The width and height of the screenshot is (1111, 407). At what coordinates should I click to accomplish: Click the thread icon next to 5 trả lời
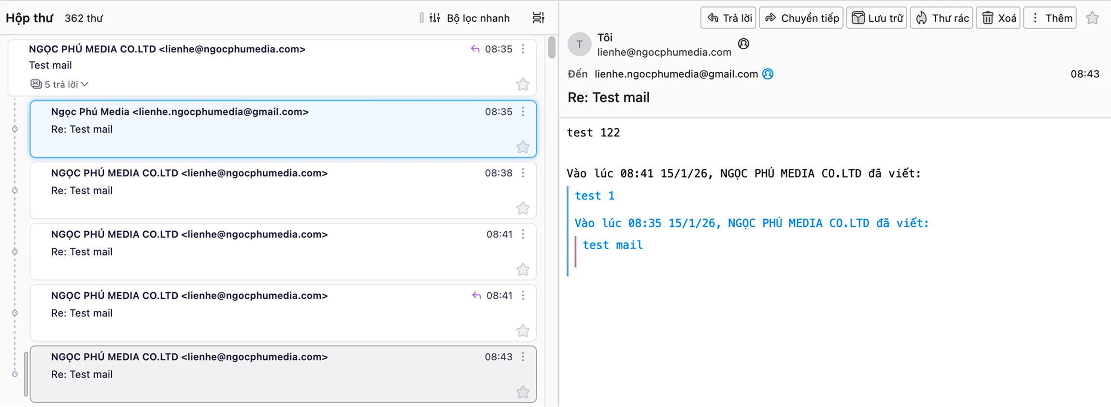(36, 84)
